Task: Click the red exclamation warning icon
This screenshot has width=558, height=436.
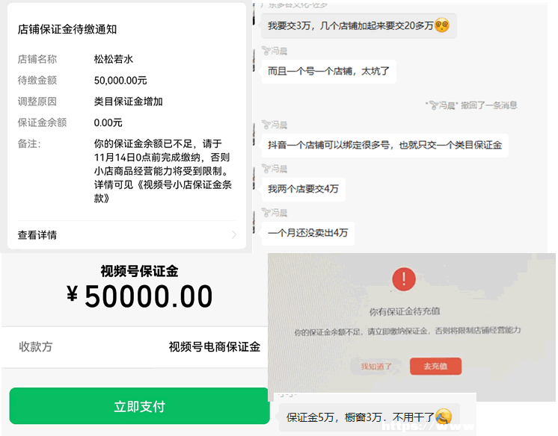Action: click(x=404, y=279)
